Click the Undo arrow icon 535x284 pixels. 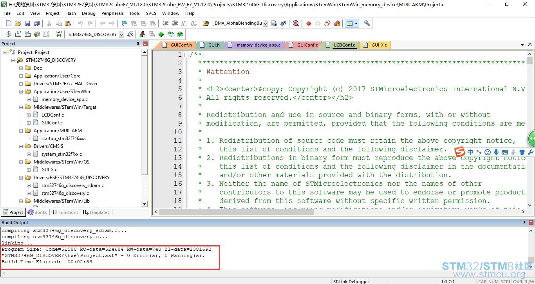[80, 23]
